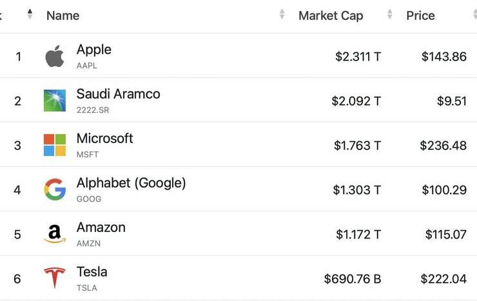The height and width of the screenshot is (301, 477).
Task: Open the Alphabet (Google) company link
Action: point(131,183)
